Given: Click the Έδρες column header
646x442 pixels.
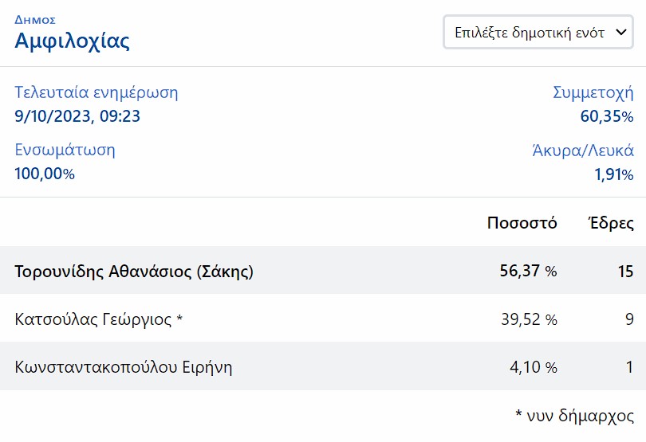Looking at the screenshot, I should (x=611, y=223).
